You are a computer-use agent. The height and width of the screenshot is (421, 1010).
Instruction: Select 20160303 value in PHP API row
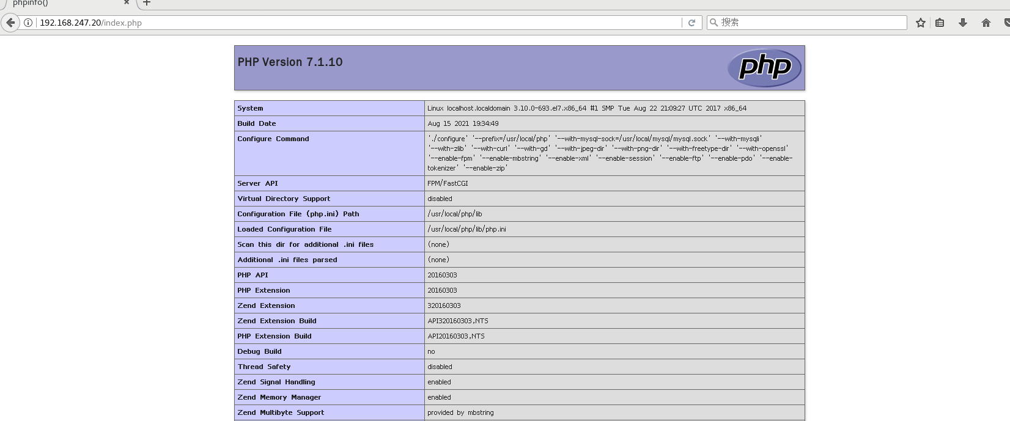point(442,275)
